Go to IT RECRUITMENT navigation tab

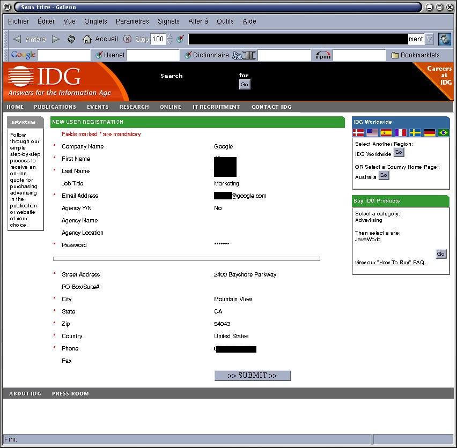click(216, 107)
